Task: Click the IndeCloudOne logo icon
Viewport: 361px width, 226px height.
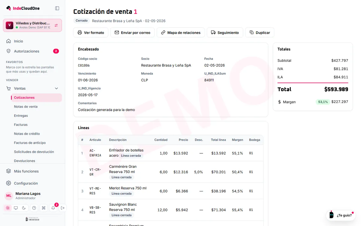Action: click(x=9, y=8)
